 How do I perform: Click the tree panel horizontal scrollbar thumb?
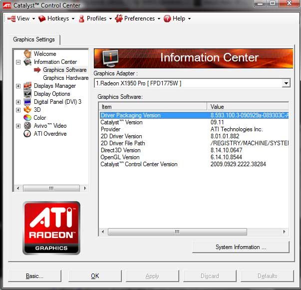click(51, 188)
